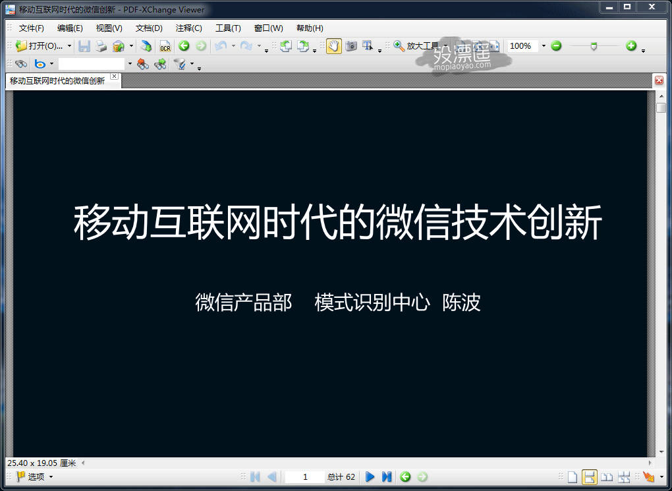Click the 100% zoom value field
This screenshot has width=672, height=491.
tap(523, 46)
